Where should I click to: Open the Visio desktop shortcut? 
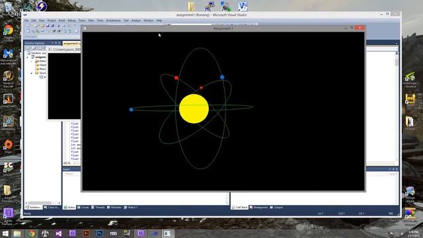[243, 6]
